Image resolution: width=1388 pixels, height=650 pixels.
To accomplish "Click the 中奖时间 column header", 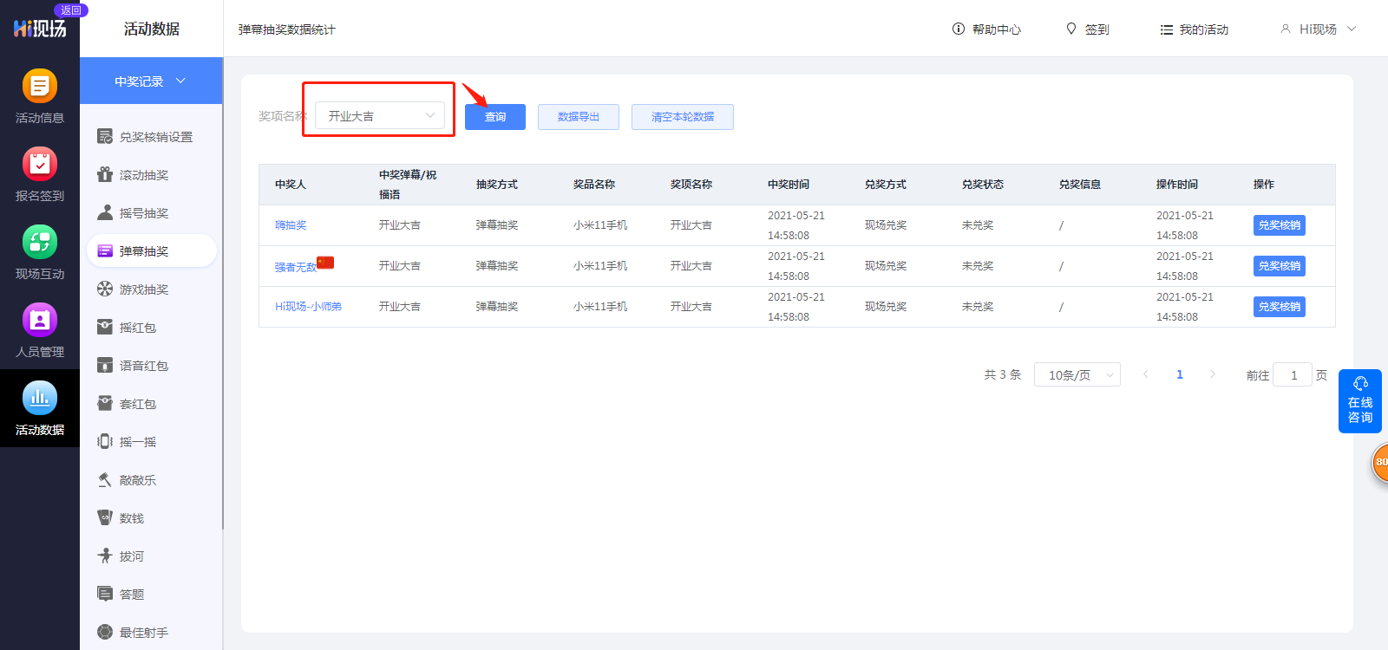I will 789,185.
